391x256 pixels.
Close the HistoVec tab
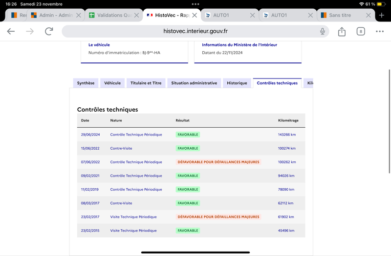195,15
